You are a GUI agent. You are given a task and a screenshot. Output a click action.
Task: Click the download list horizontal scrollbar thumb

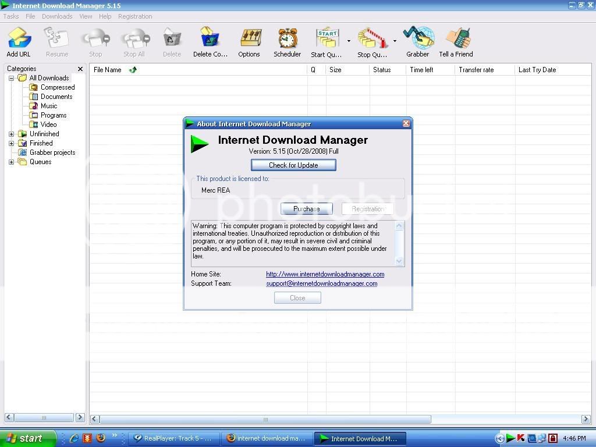[x=265, y=419]
